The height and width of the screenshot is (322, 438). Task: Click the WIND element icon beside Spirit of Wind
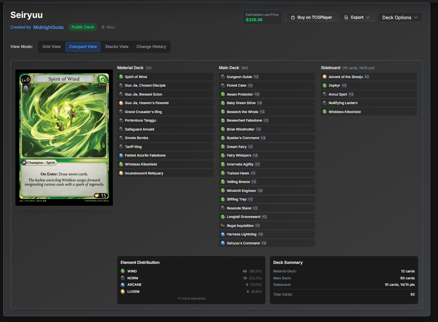(x=120, y=76)
